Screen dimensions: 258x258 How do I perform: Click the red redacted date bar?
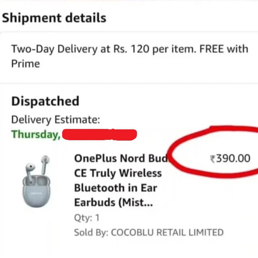pos(99,135)
